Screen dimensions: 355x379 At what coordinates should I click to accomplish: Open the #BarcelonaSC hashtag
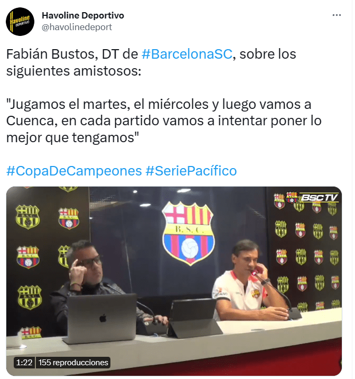188,54
